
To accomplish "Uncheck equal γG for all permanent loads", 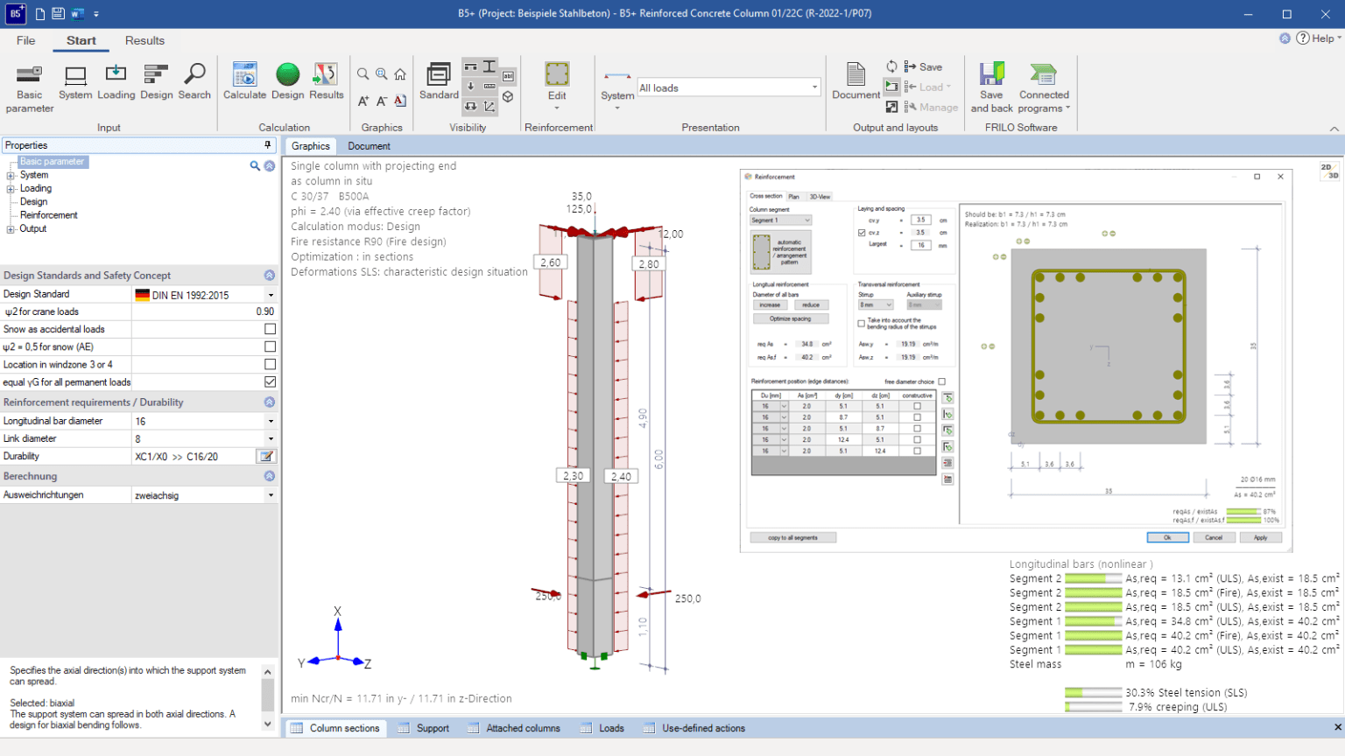I will [270, 381].
